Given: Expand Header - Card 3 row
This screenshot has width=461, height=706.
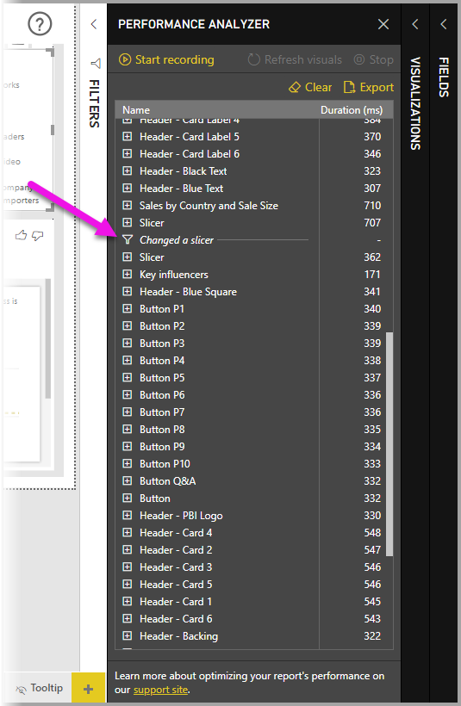Looking at the screenshot, I should pyautogui.click(x=128, y=567).
